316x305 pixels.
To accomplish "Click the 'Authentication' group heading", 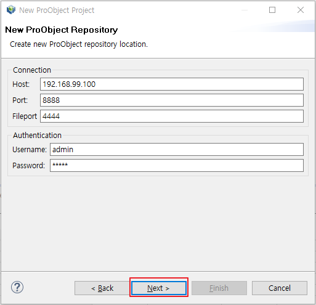I will coord(37,136).
